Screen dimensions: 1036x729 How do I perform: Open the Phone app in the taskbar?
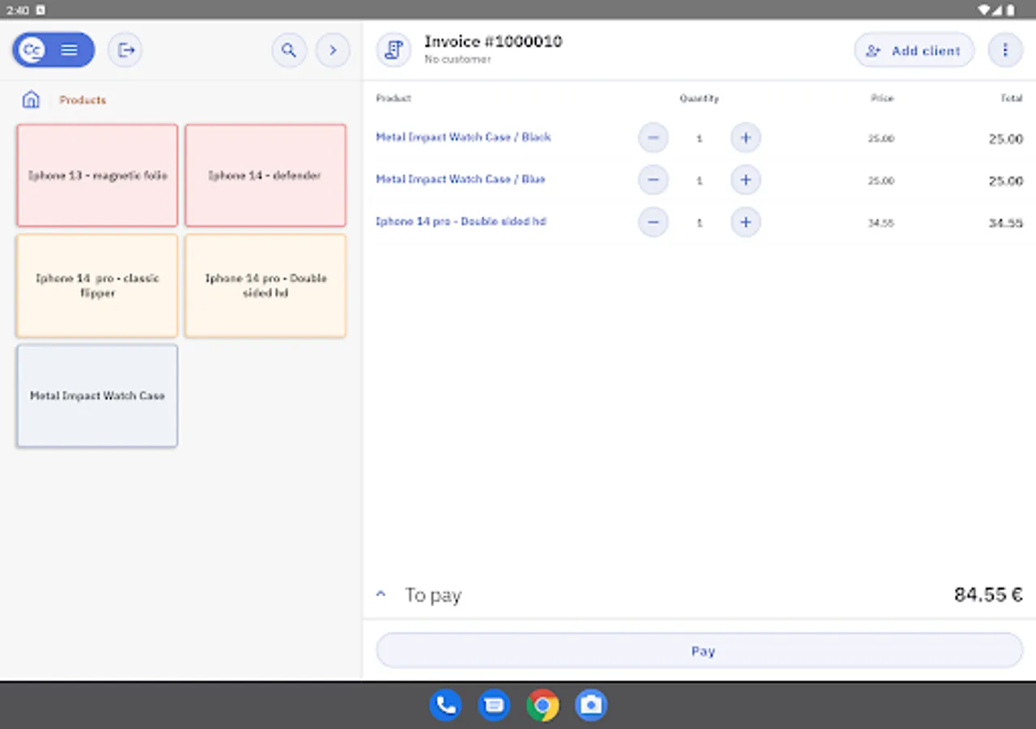445,706
